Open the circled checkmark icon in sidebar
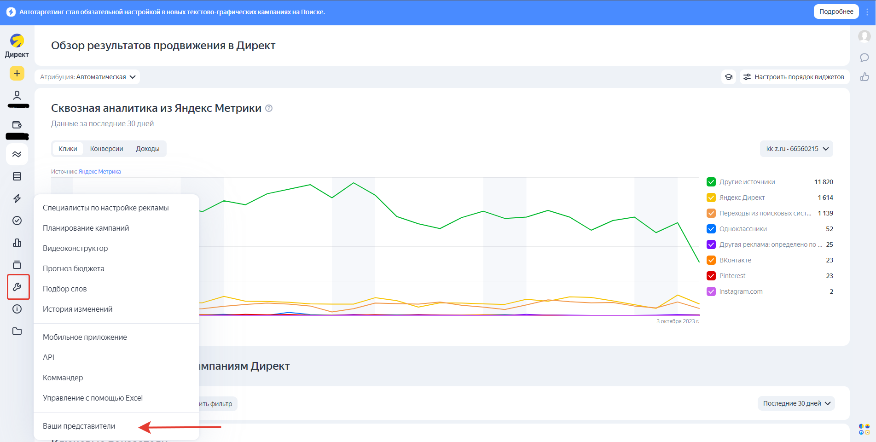This screenshot has width=876, height=442. [x=17, y=221]
